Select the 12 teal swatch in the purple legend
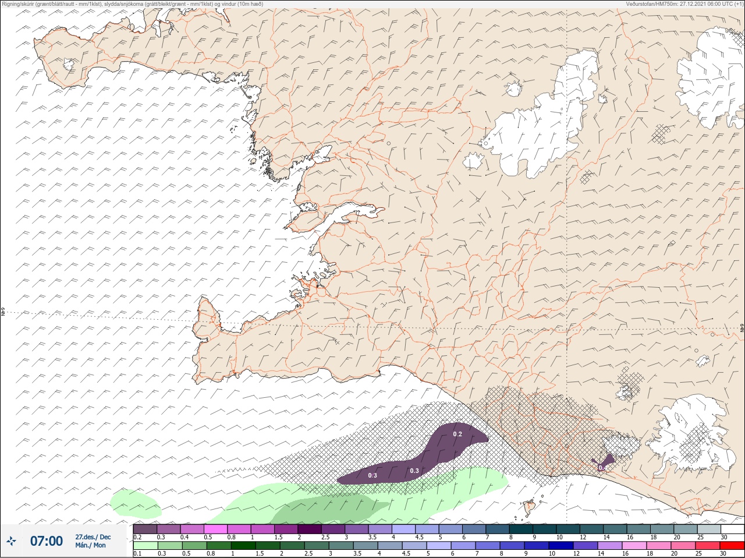This screenshot has width=745, height=558. pyautogui.click(x=591, y=529)
